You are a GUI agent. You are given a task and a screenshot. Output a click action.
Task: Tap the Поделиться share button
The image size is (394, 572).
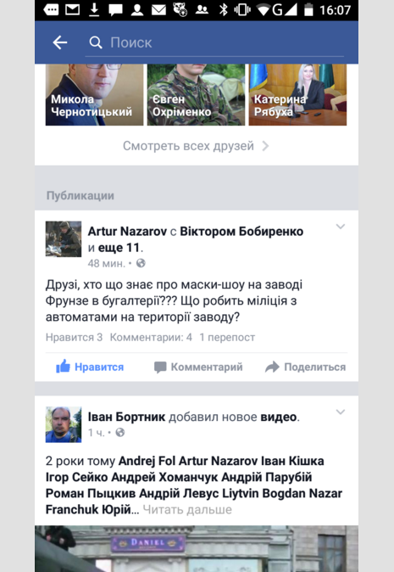coord(305,367)
